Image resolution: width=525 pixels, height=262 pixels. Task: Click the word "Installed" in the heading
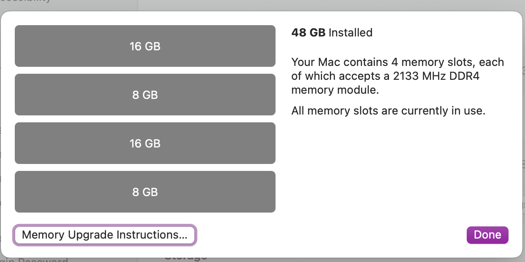(350, 33)
